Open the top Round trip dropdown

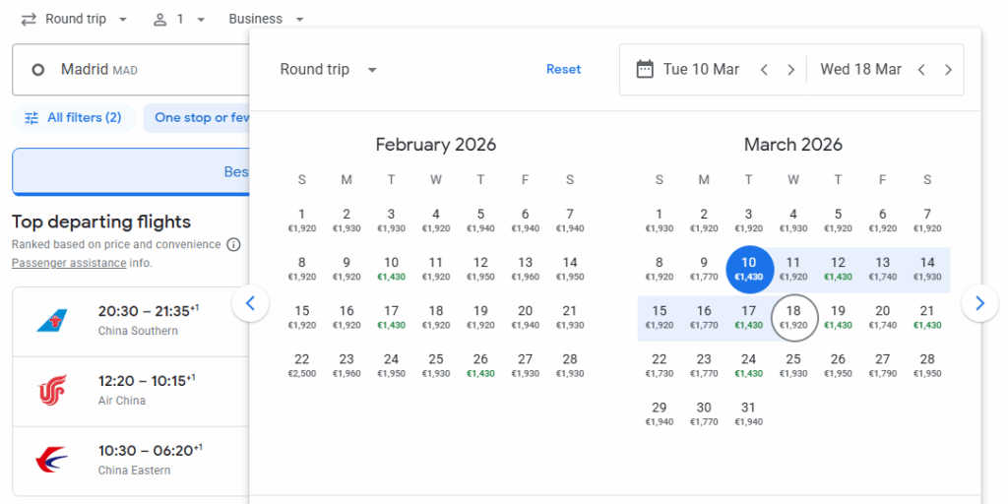tap(74, 20)
